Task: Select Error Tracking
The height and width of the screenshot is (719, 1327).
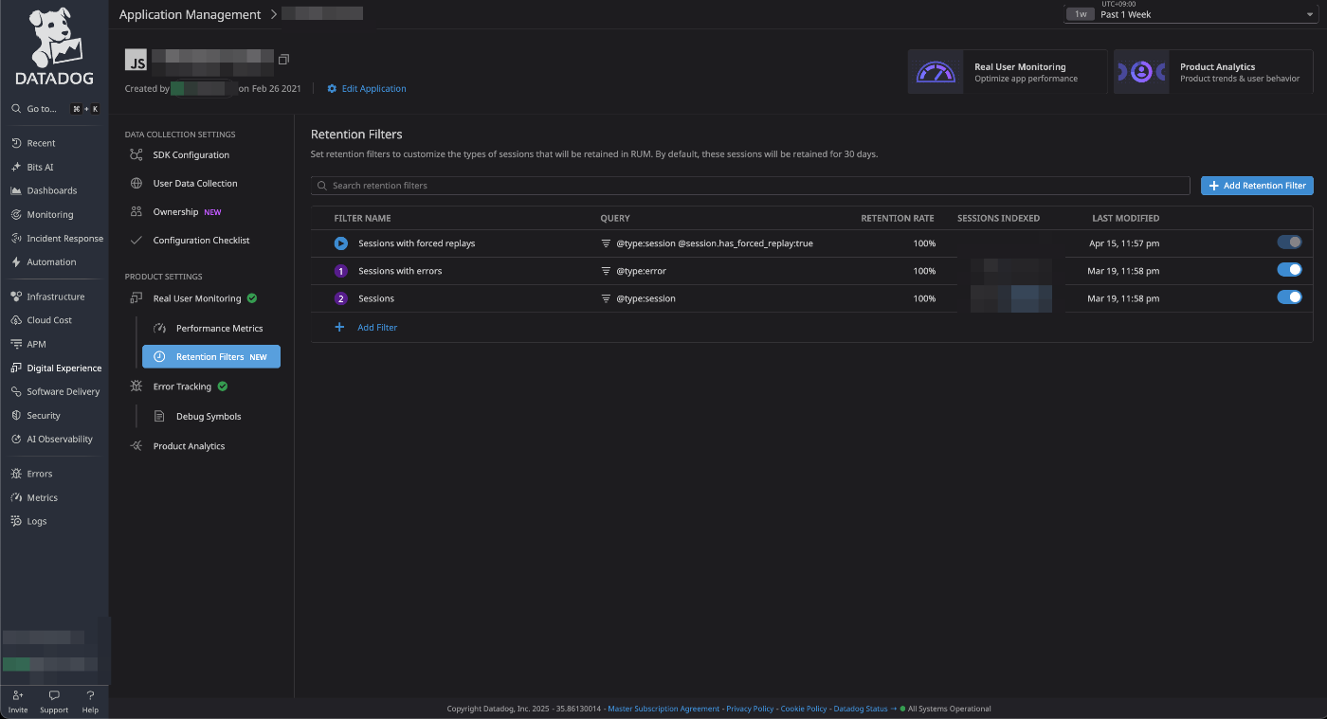Action: pos(182,386)
